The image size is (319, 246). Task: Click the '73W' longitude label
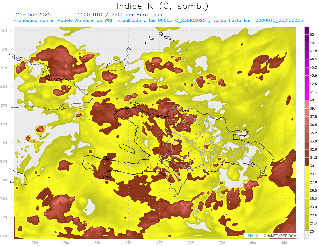(128, 242)
